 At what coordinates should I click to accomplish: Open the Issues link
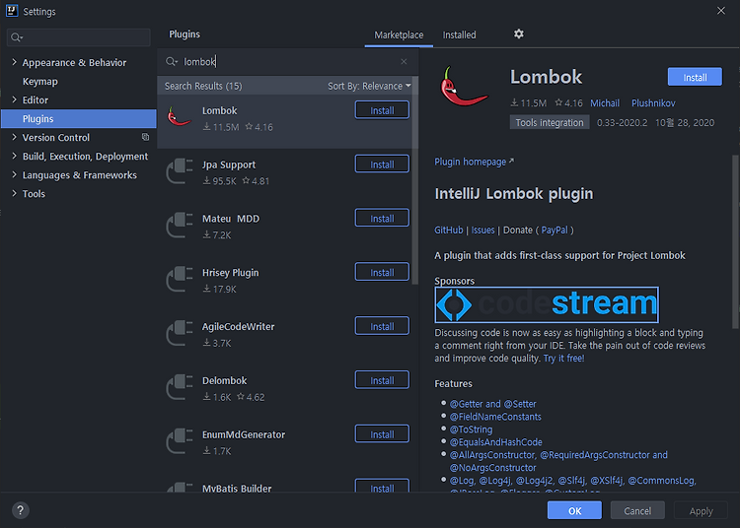482,230
